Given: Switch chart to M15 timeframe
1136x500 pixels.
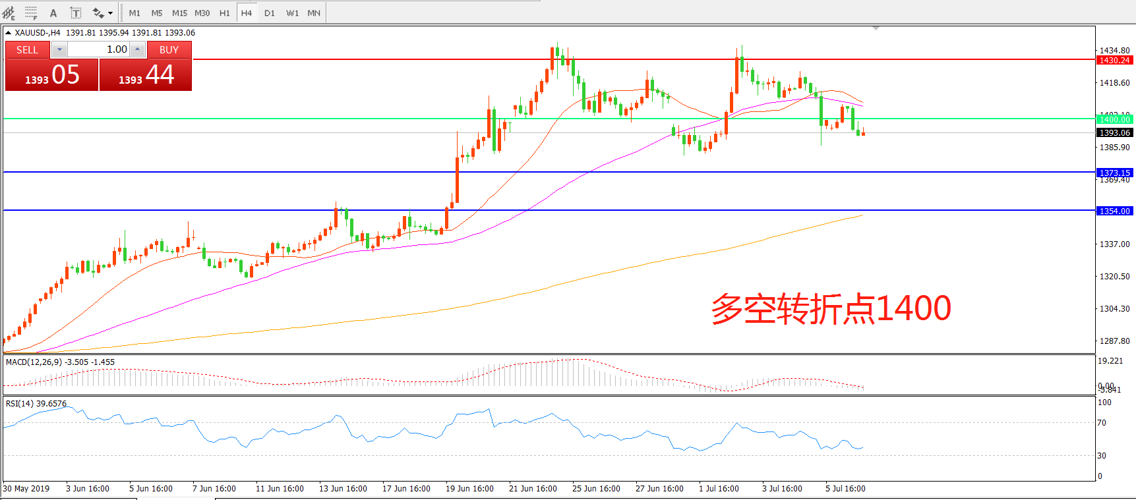Looking at the screenshot, I should [x=179, y=13].
